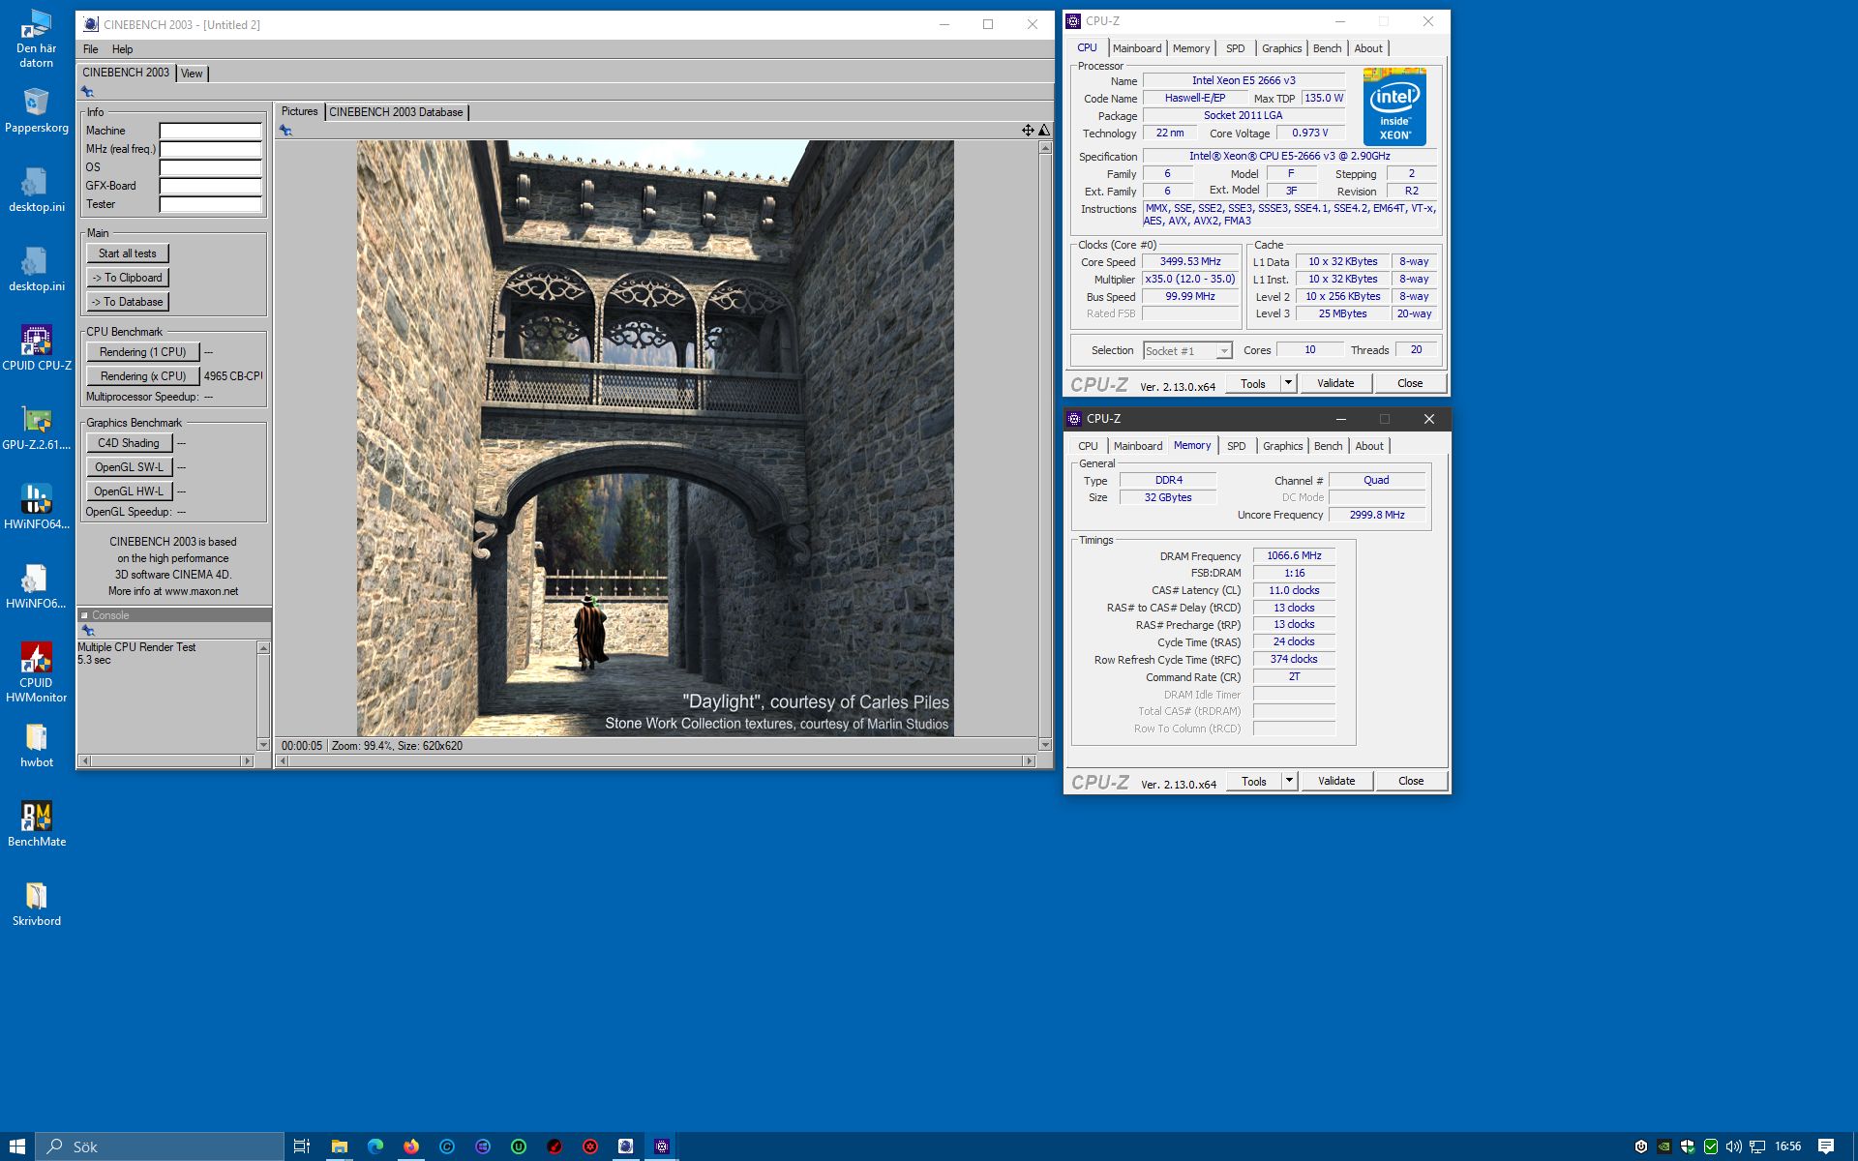Run the C4D Shading test

coord(129,443)
